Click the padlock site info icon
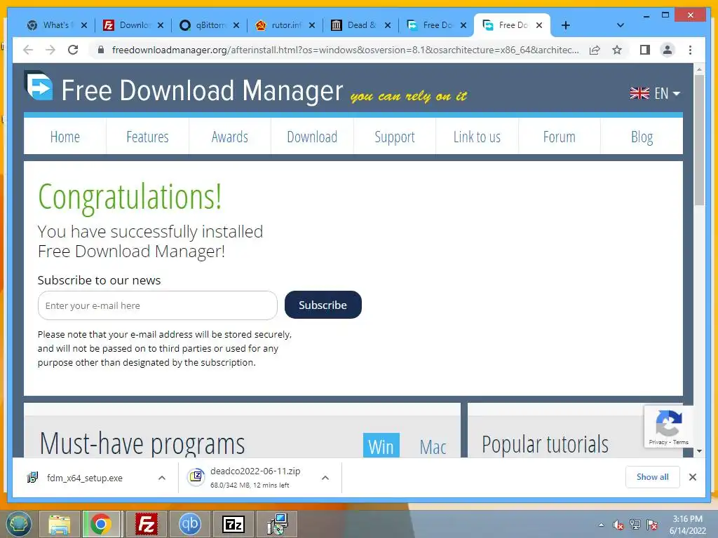Screen dimensions: 718x538 (101, 50)
